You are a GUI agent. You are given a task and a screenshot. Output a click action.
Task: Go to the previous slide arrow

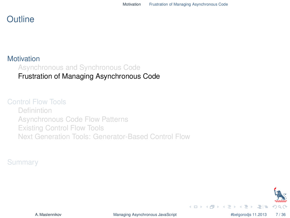[190, 207]
